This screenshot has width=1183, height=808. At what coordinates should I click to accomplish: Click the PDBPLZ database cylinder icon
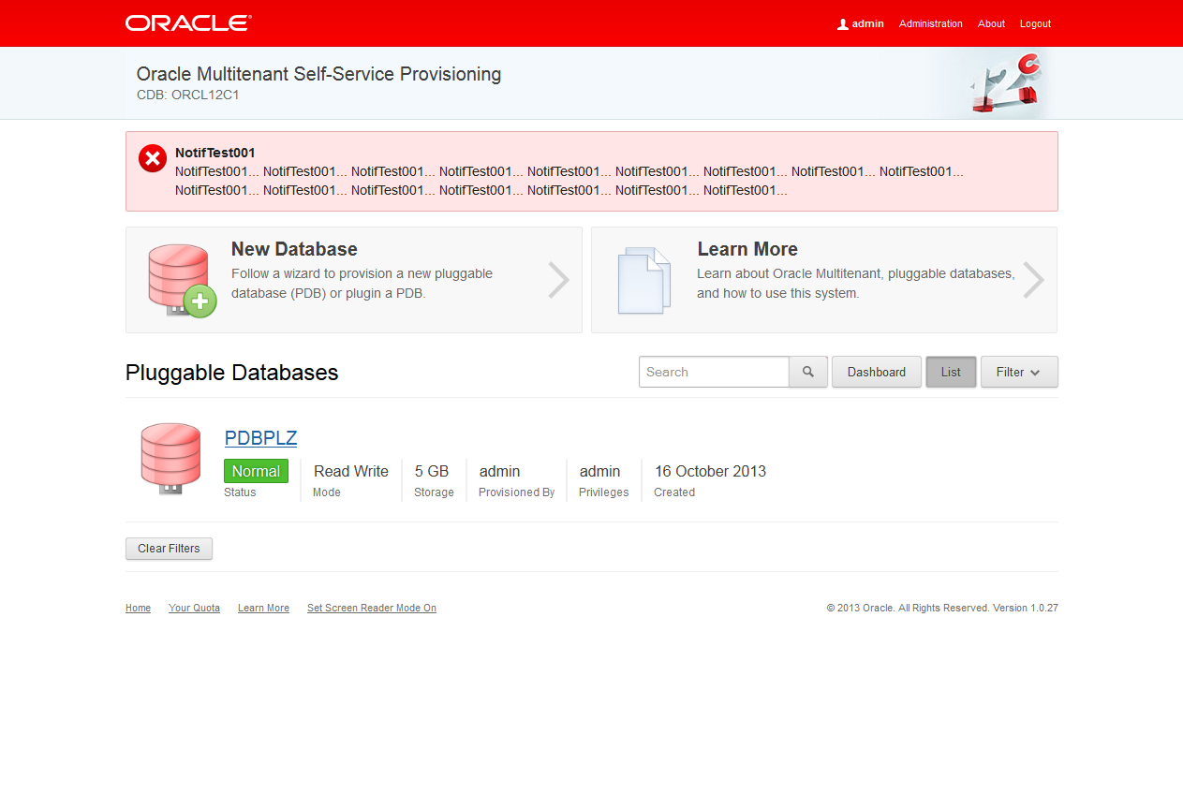(170, 459)
